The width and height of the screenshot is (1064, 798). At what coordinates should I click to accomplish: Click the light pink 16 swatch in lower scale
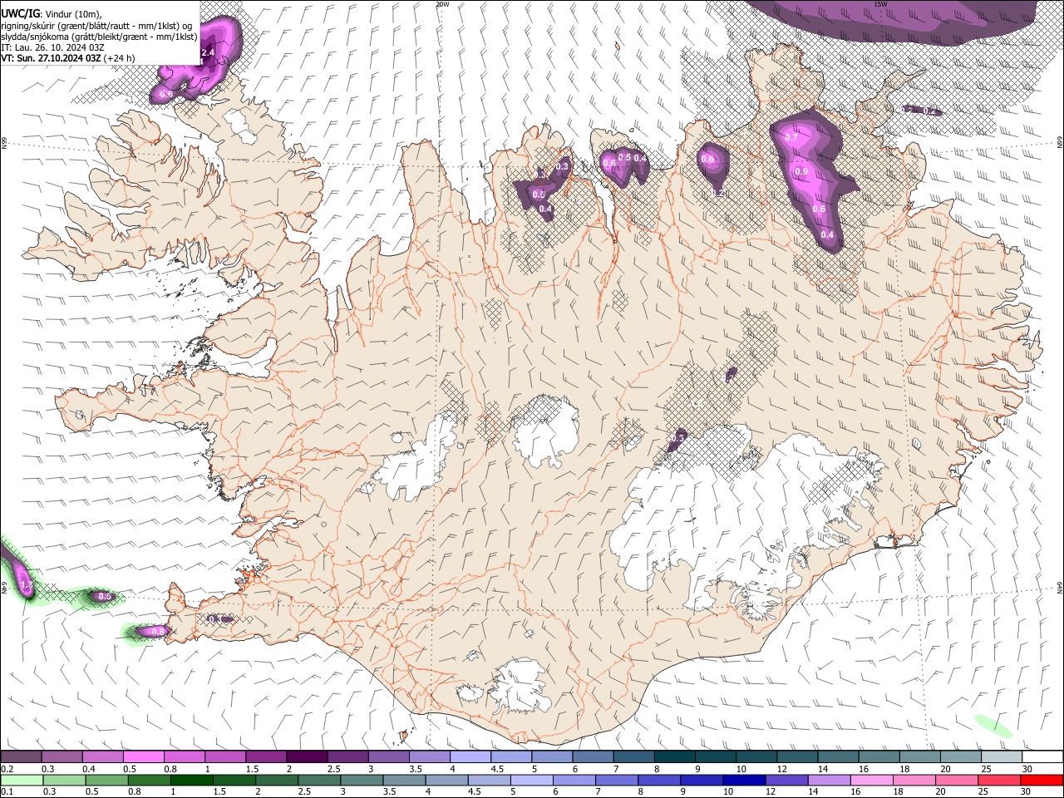click(872, 780)
